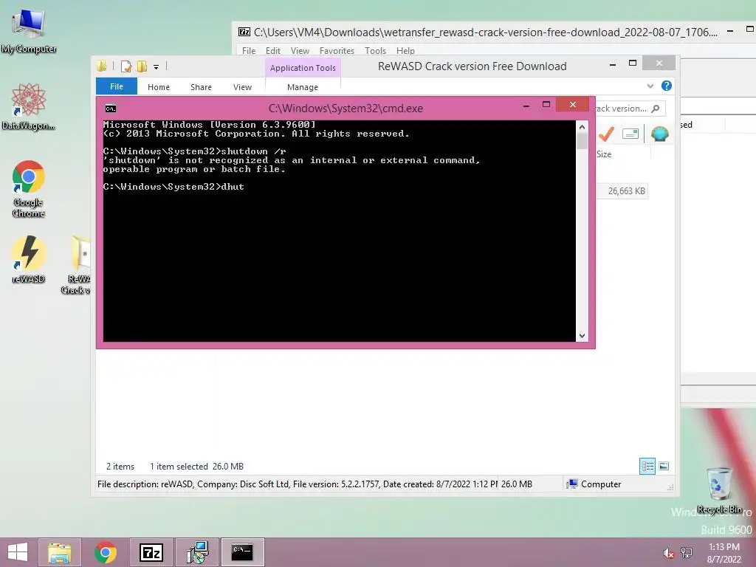Open Explorer Help question mark
This screenshot has width=756, height=567.
(667, 86)
